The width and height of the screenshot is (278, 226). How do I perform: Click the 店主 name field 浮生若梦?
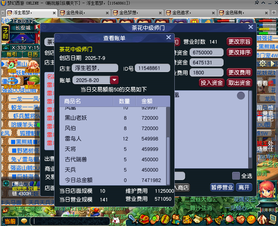[x=95, y=68]
